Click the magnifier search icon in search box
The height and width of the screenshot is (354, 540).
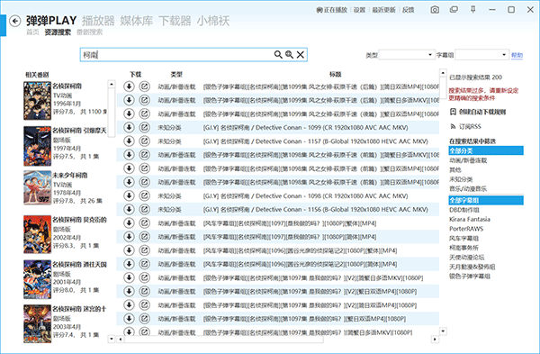(278, 54)
